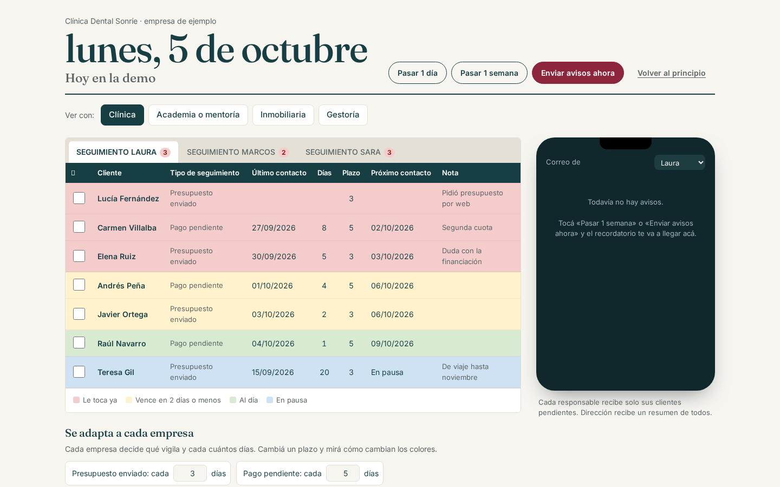Open the 'Correo de' Laura dropdown
780x487 pixels.
679,162
